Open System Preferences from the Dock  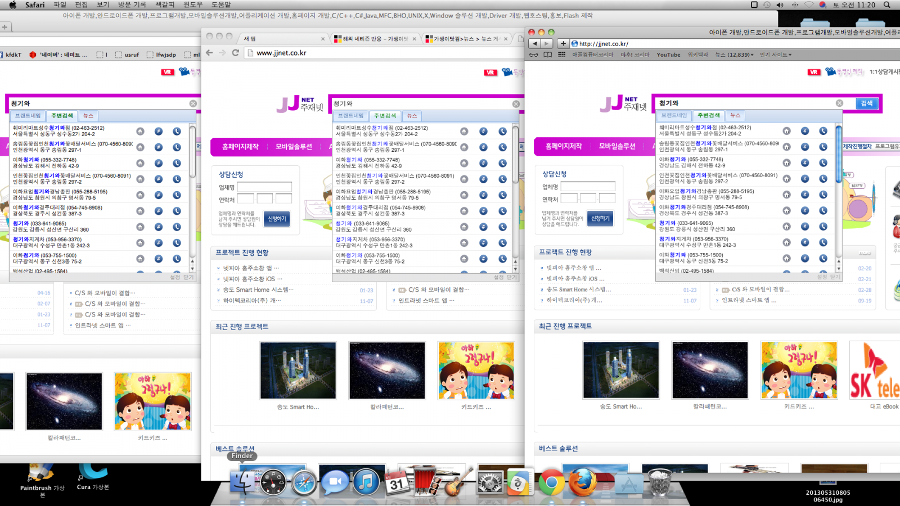click(489, 482)
